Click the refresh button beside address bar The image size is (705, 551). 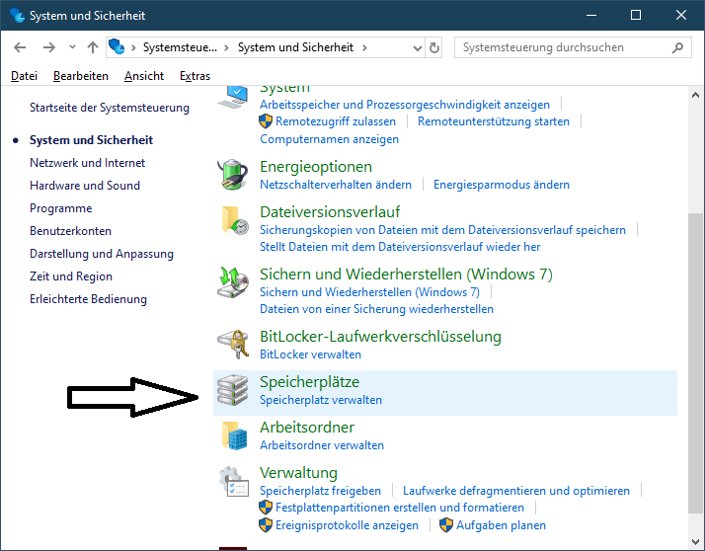(433, 47)
